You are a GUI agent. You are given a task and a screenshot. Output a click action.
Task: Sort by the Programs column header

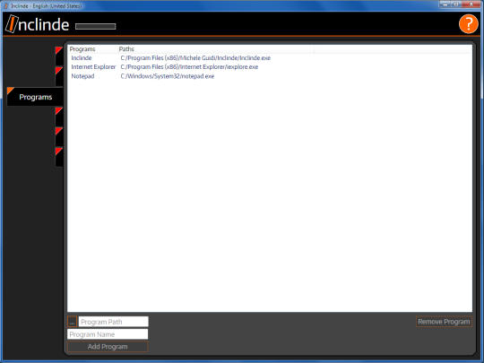92,49
